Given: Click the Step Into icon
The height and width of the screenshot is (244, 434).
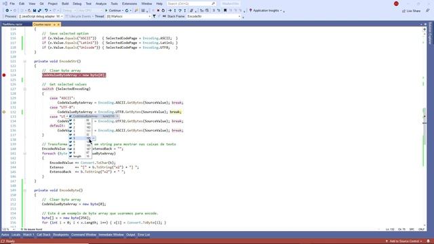Looking at the screenshot, I should (175, 11).
